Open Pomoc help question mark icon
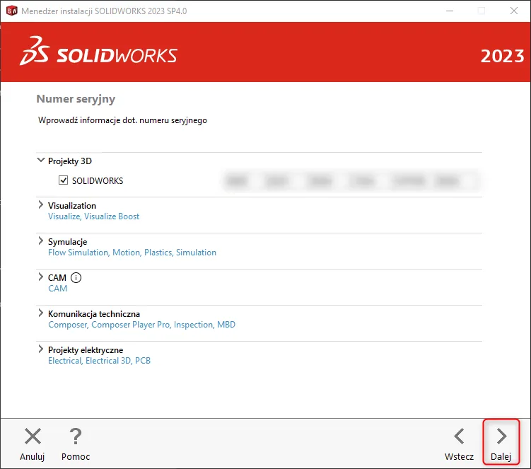The height and width of the screenshot is (469, 531). 76,436
